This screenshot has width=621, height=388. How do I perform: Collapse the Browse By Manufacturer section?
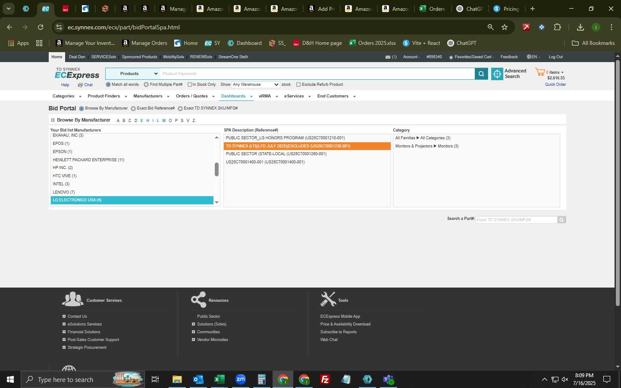(53, 120)
